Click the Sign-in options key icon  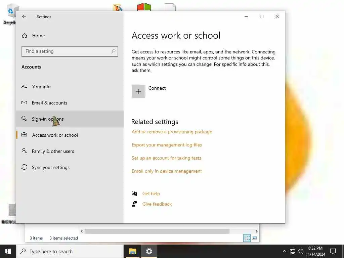[x=24, y=119]
